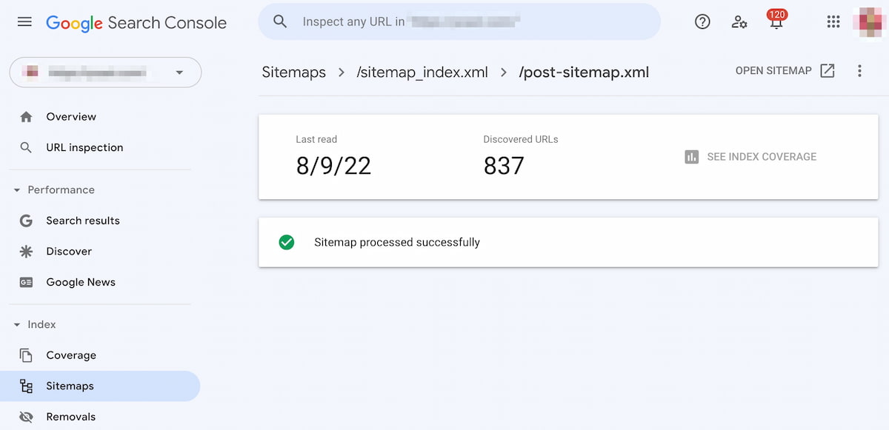The image size is (889, 430).
Task: Click the Open Sitemap external link icon
Action: coord(828,71)
